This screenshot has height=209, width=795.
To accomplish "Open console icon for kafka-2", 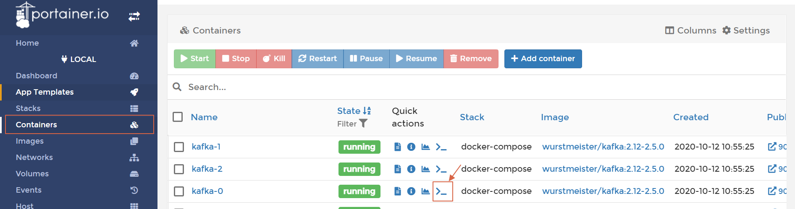I will [441, 169].
